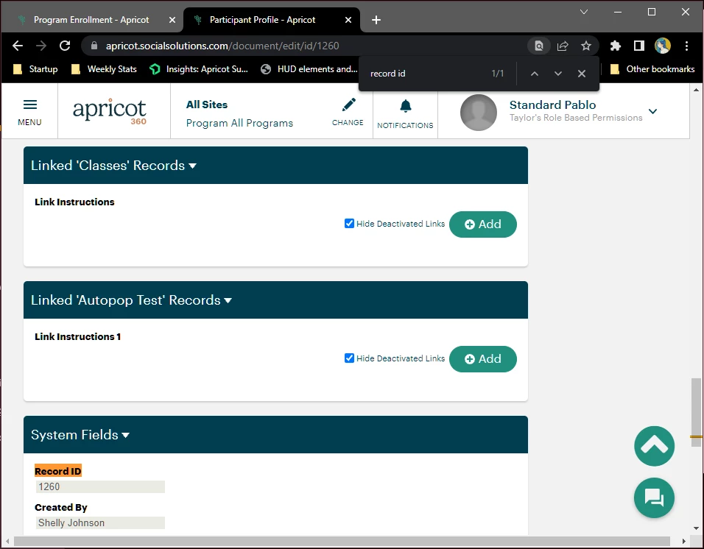Click the share page icon
The width and height of the screenshot is (704, 549).
[x=563, y=46]
